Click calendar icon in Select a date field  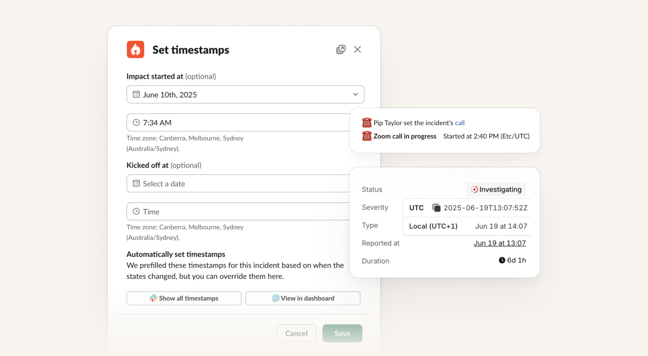pos(136,184)
